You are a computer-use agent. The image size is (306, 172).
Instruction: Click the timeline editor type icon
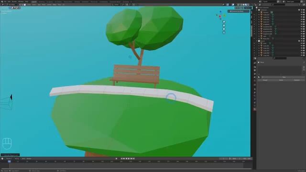(2, 159)
